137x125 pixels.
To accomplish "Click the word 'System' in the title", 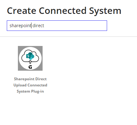I will (x=105, y=11).
